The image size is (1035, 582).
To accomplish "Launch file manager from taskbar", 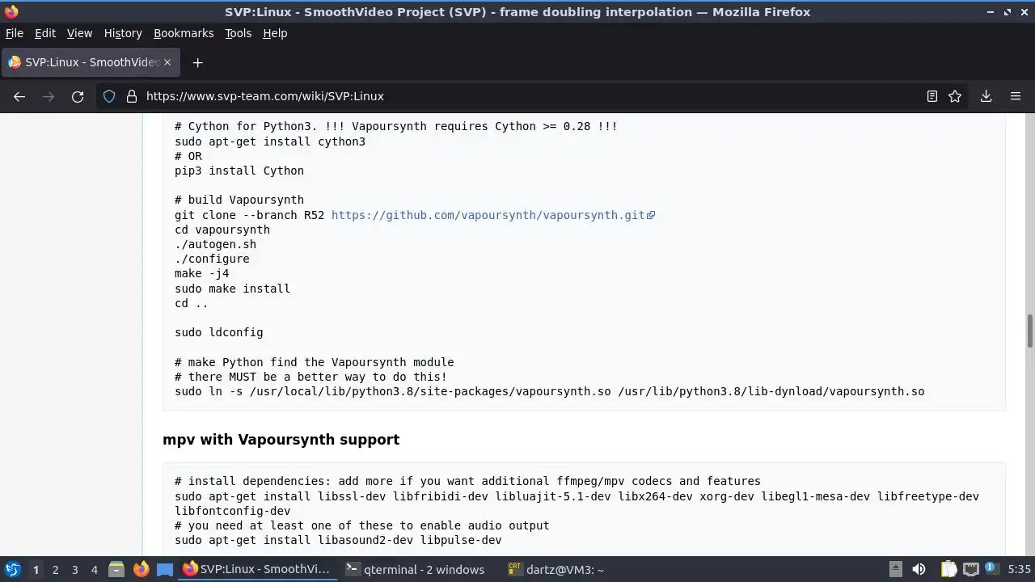I will click(x=116, y=570).
